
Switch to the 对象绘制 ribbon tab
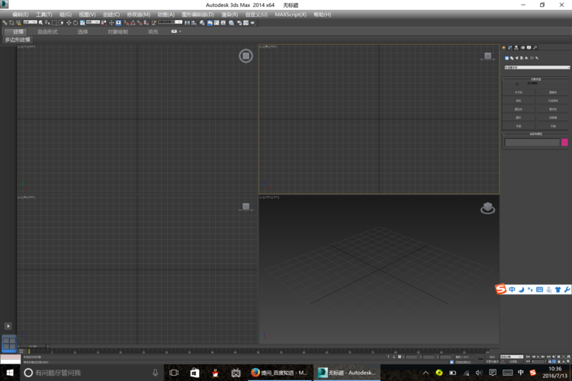(117, 32)
